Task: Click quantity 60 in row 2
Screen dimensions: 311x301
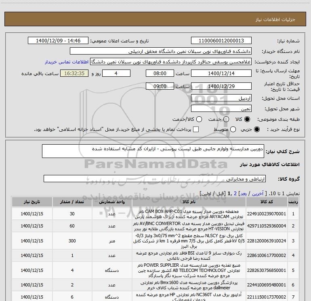Action: coord(72,226)
